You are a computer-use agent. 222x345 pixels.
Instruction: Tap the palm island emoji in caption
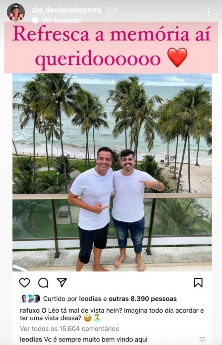click(97, 318)
